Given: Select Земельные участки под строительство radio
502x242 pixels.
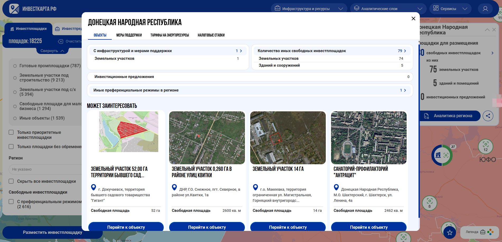Looking at the screenshot, I should pyautogui.click(x=15, y=78).
